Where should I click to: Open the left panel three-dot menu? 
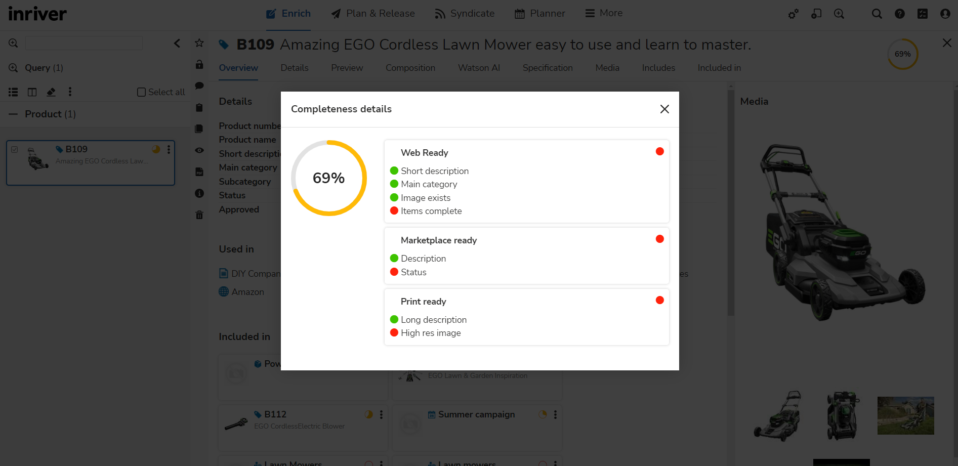70,92
